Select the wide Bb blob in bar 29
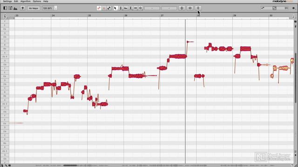This screenshot has height=167, width=298. pyautogui.click(x=245, y=49)
